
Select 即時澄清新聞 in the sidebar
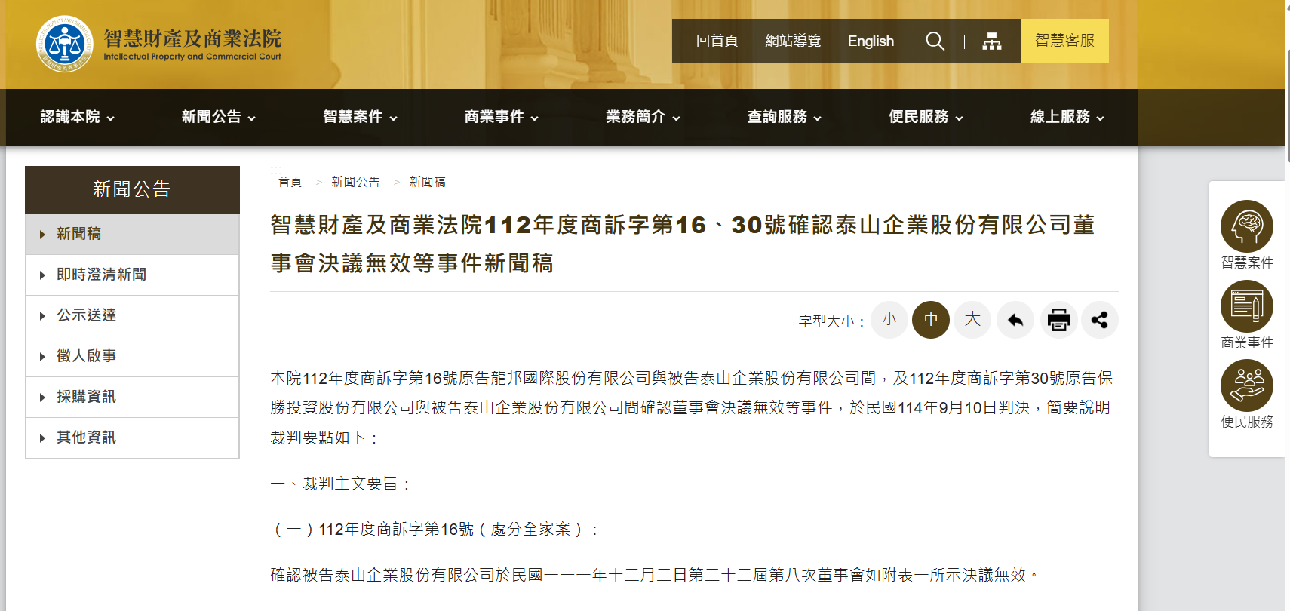[132, 275]
